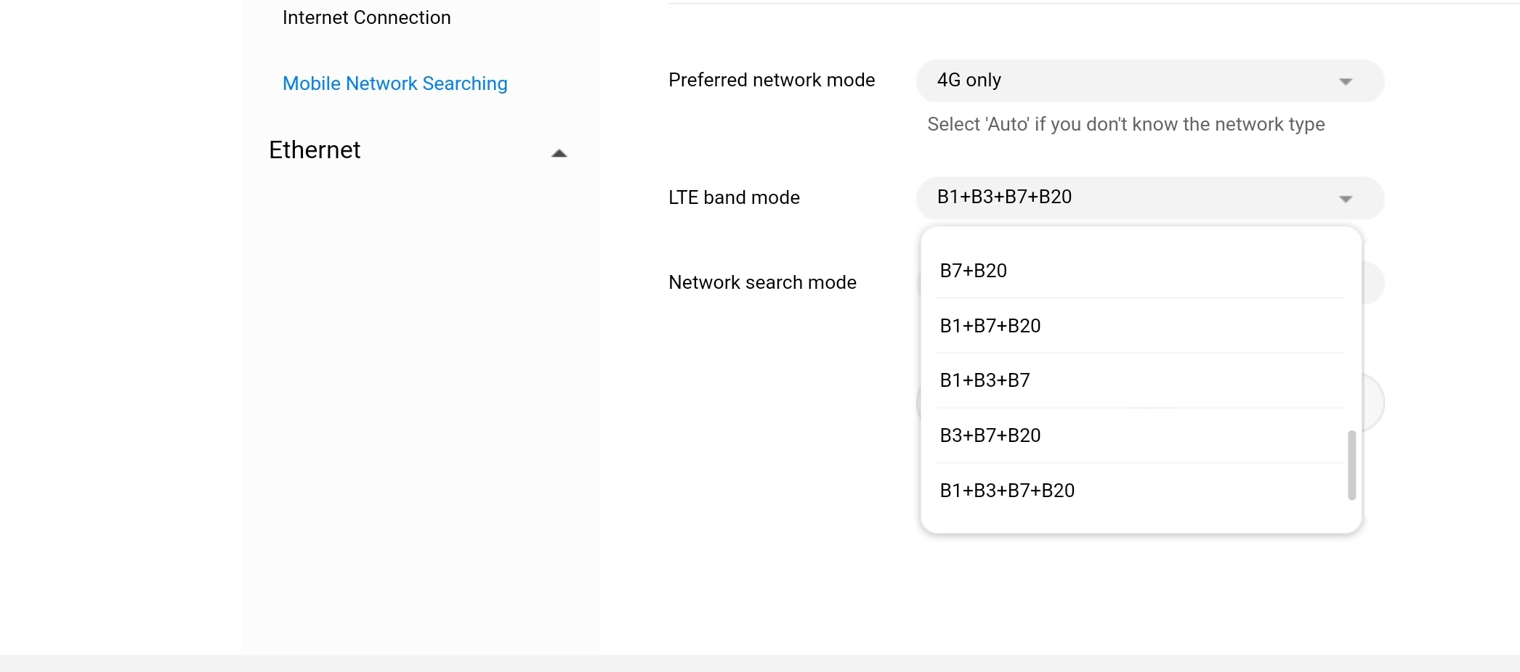Image resolution: width=1520 pixels, height=672 pixels.
Task: Open Internet Connection in the sidebar
Action: click(366, 17)
